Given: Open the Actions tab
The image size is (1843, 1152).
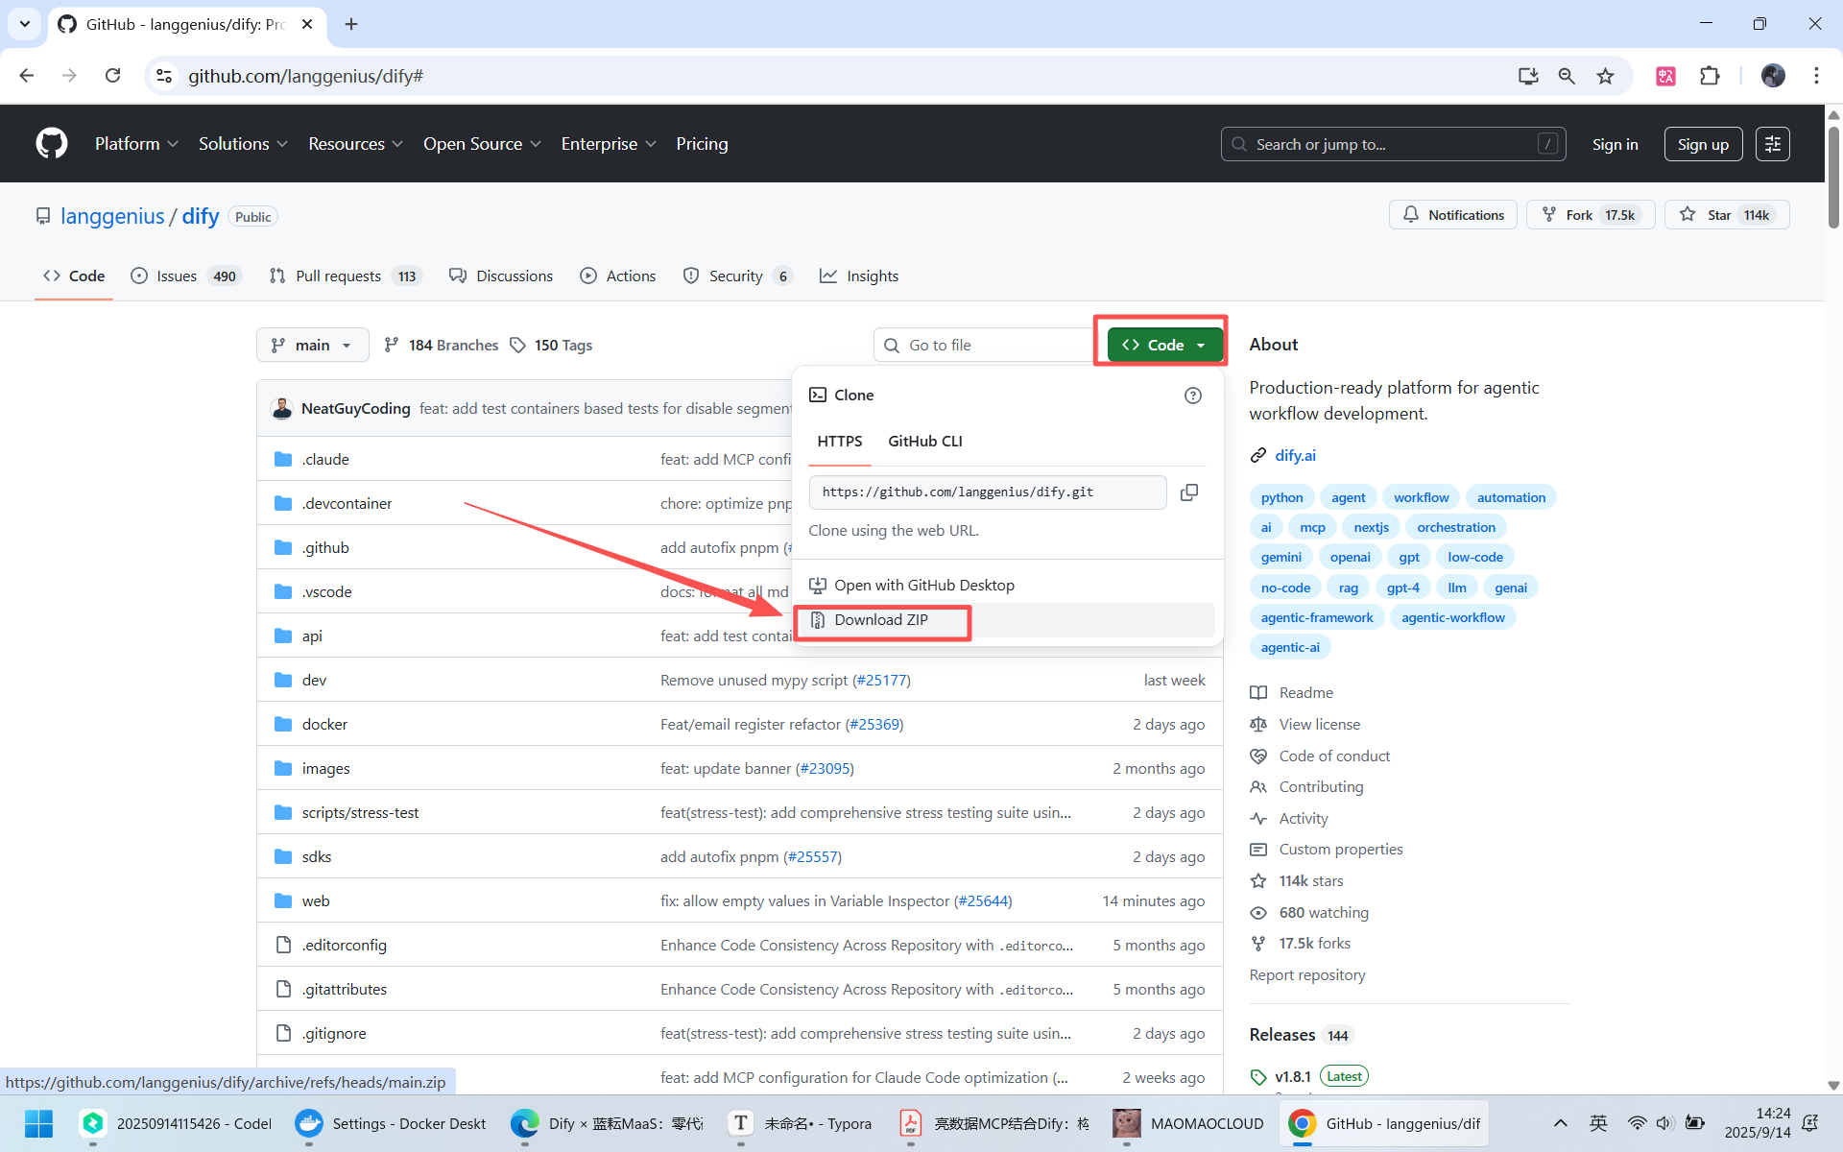Looking at the screenshot, I should pyautogui.click(x=618, y=276).
